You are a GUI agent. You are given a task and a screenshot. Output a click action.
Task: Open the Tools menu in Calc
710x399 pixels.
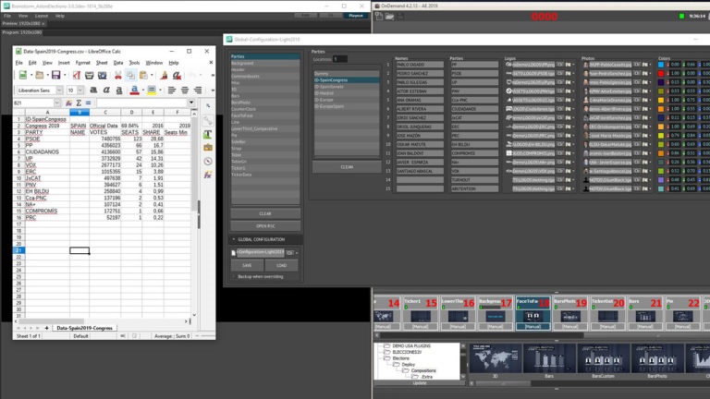point(134,63)
